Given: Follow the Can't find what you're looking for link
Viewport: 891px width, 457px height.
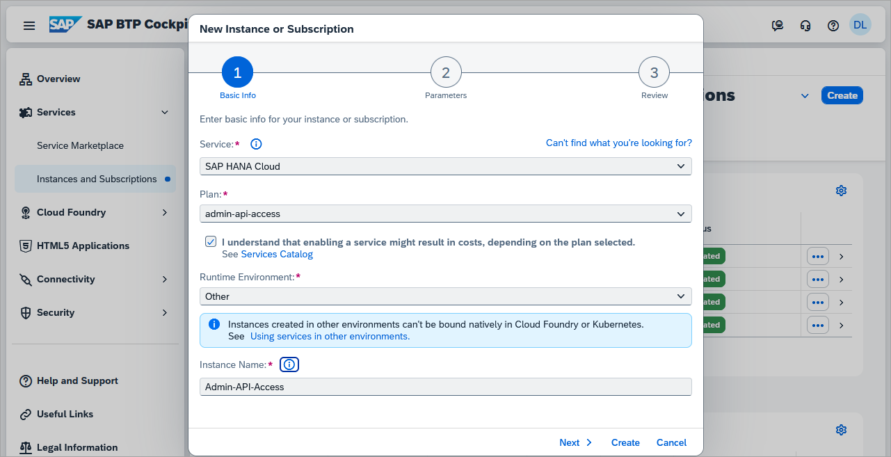Looking at the screenshot, I should point(619,143).
